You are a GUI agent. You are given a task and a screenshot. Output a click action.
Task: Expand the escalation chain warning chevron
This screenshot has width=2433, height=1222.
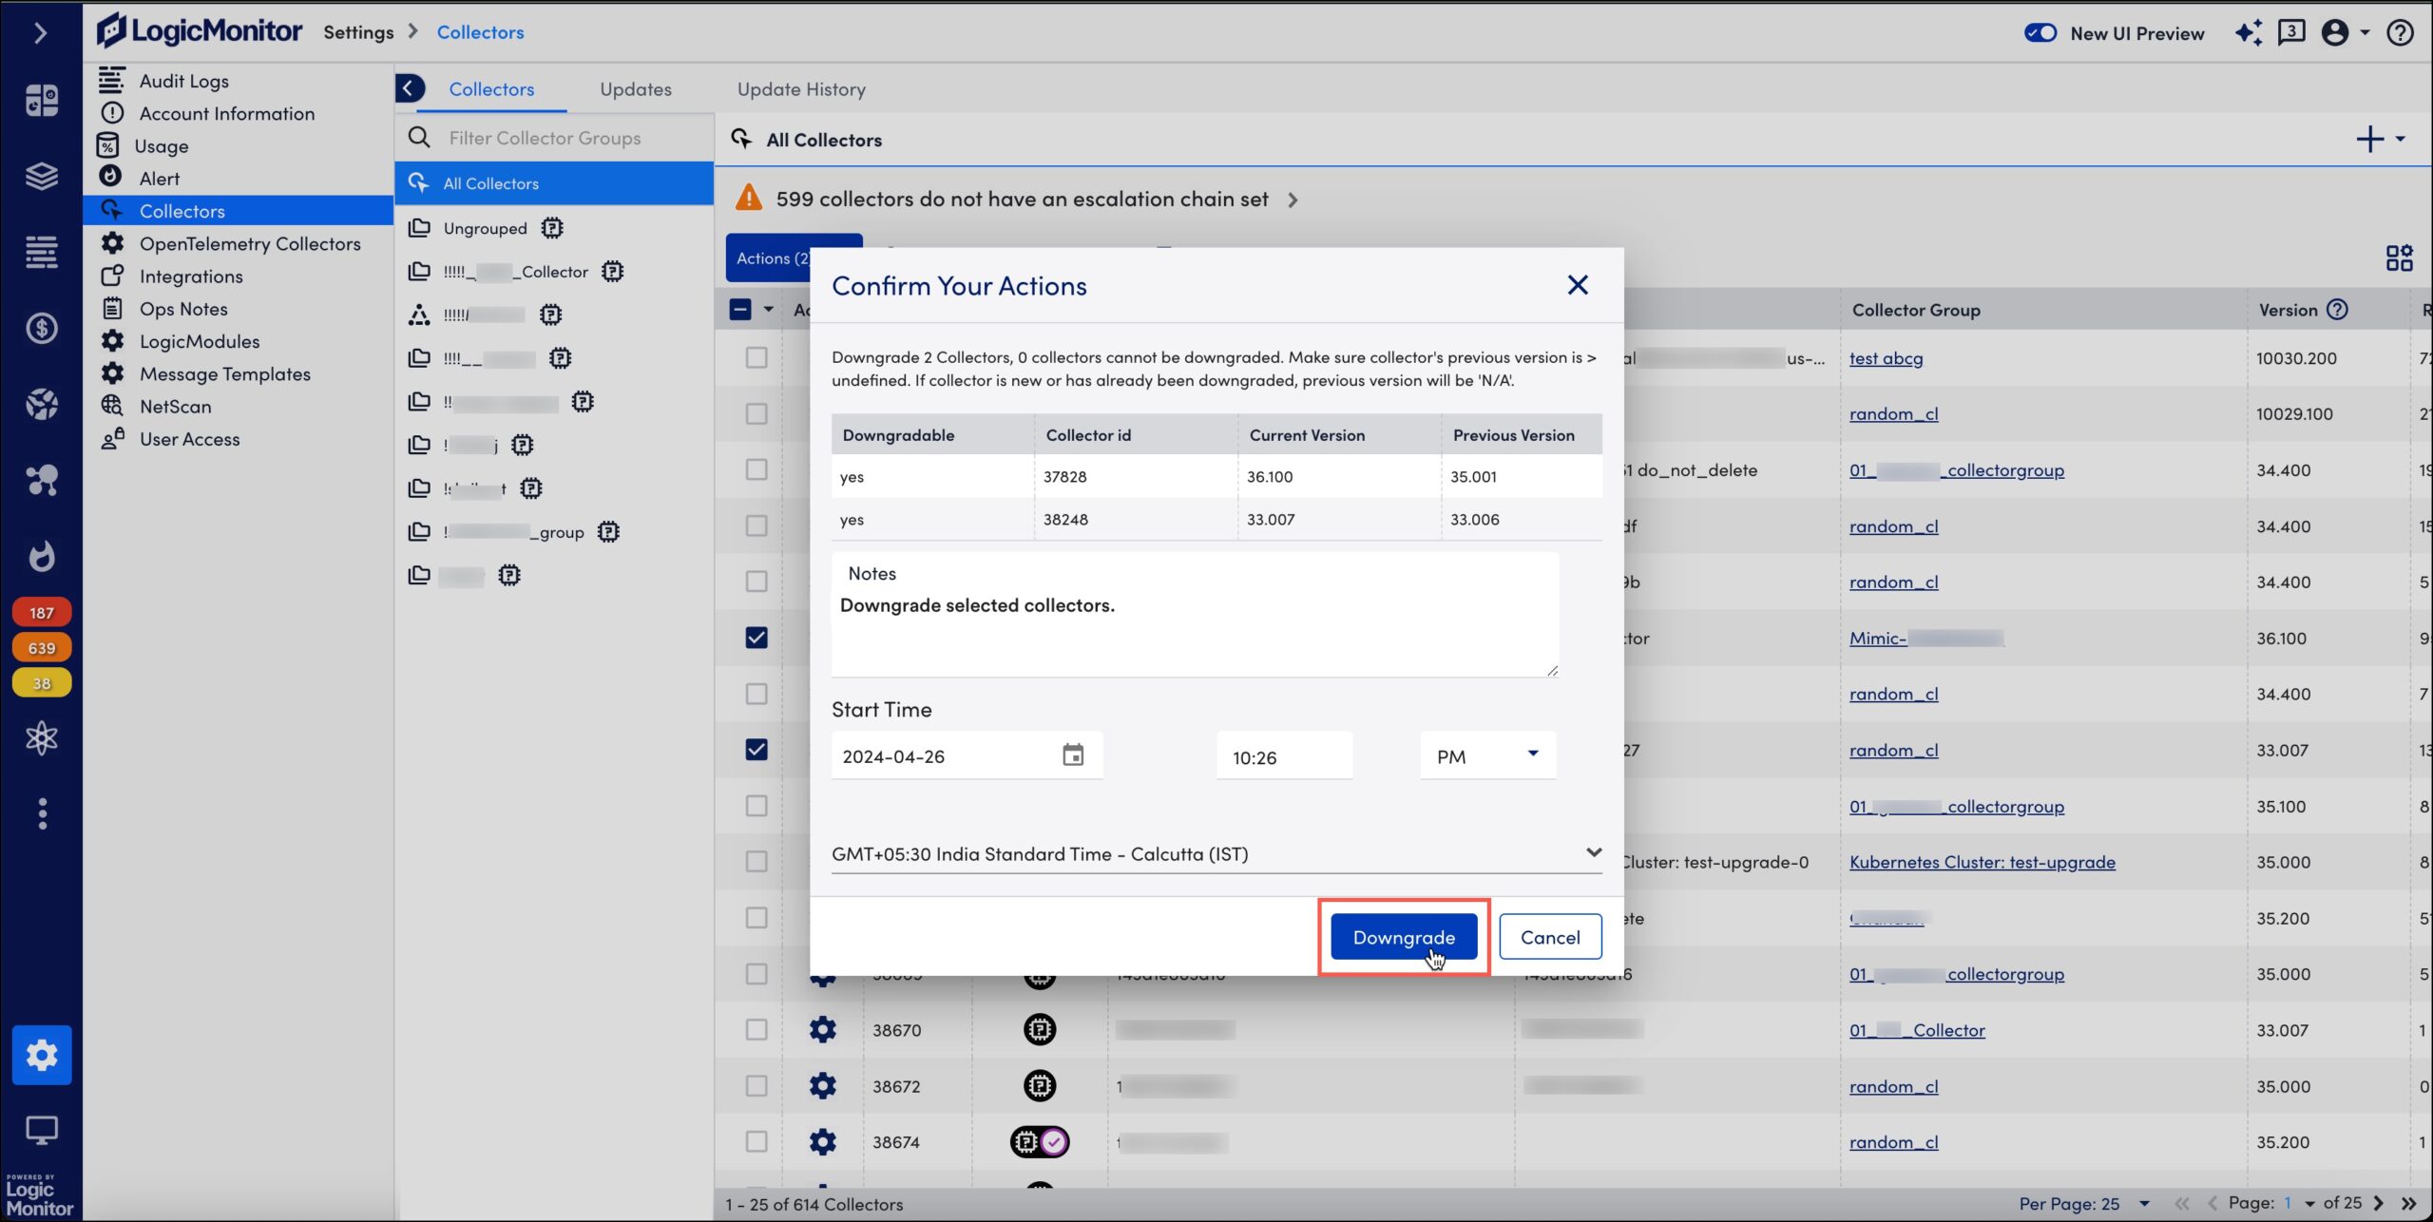(1293, 200)
